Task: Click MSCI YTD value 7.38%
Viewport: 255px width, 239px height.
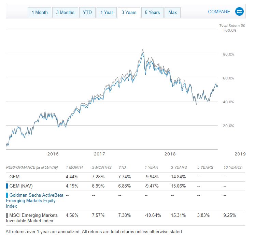Action: pos(124,215)
